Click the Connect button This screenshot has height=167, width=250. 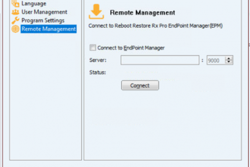[140, 85]
